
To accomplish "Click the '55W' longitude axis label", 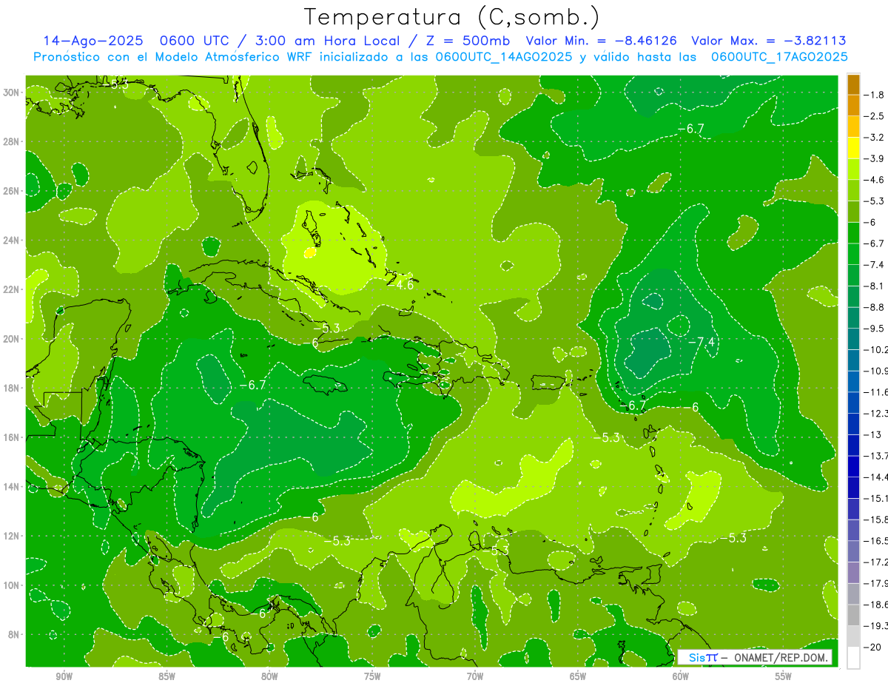I will click(784, 676).
